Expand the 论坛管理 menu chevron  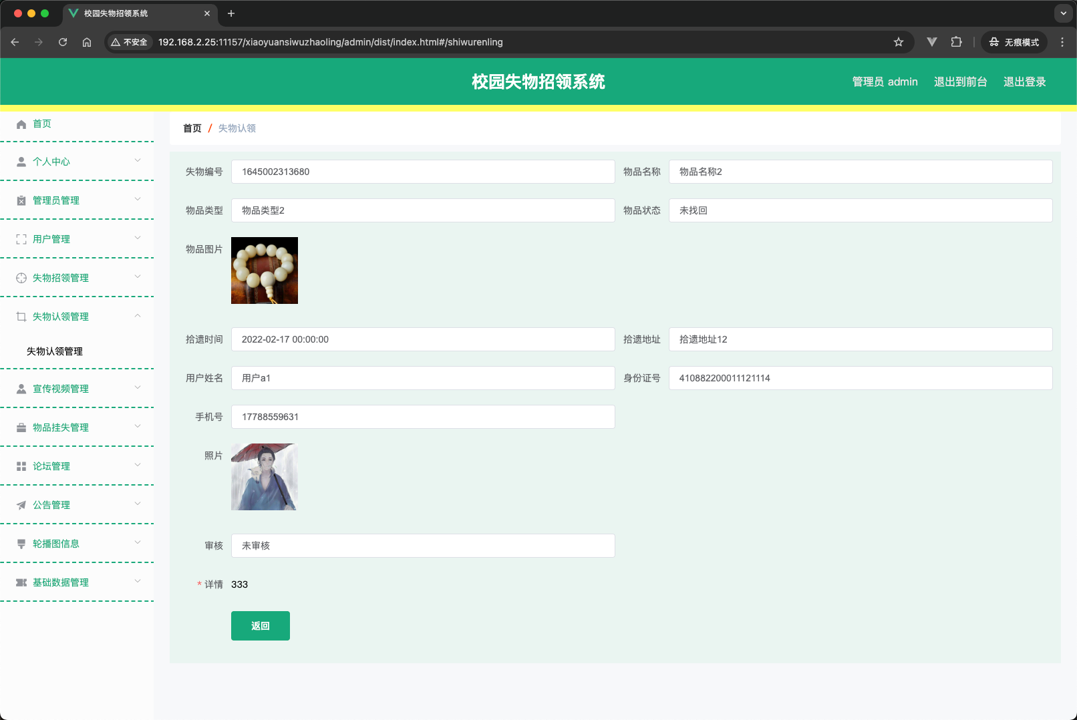coord(138,465)
